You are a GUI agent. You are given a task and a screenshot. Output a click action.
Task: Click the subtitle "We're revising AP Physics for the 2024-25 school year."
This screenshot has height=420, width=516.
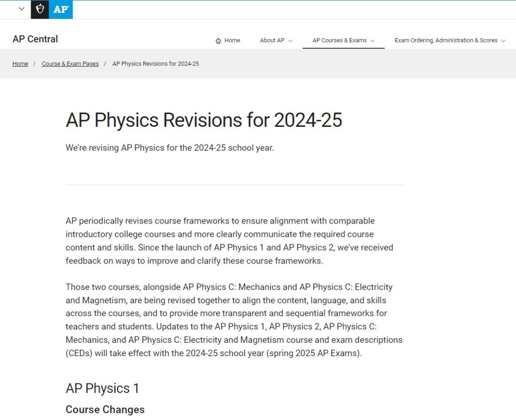tap(170, 148)
